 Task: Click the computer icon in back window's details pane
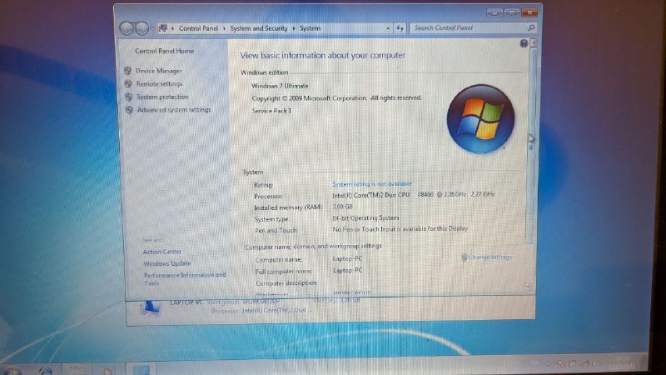point(150,307)
